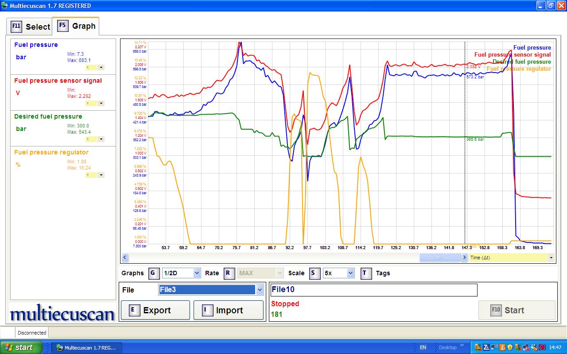The width and height of the screenshot is (567, 354).
Task: Click the Max: 683.1 value text
Action: pos(79,60)
